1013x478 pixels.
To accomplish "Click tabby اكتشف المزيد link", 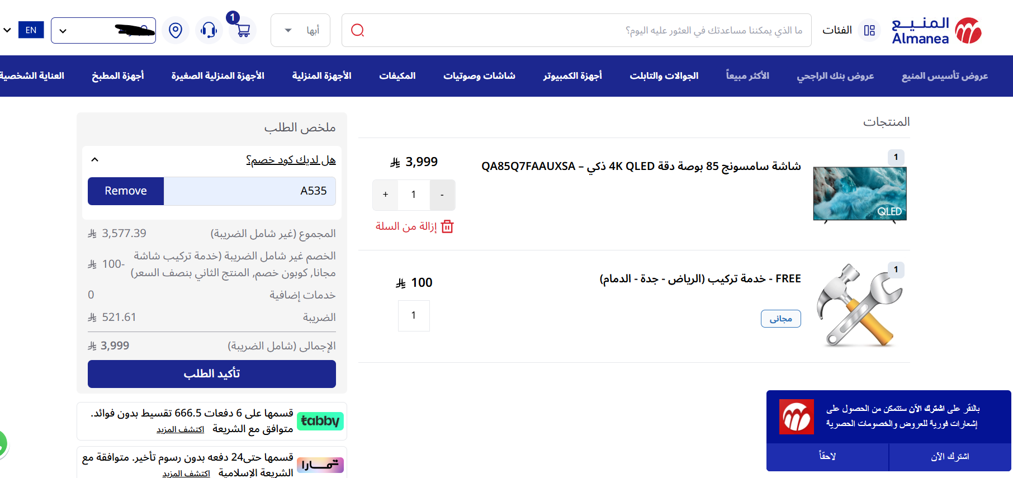I will tap(180, 429).
